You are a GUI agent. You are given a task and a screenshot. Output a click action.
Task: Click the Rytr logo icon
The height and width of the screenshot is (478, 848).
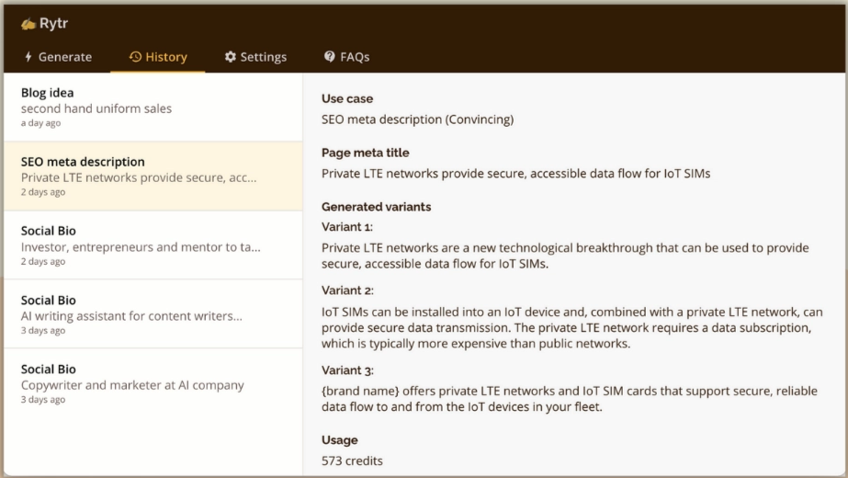pos(28,24)
